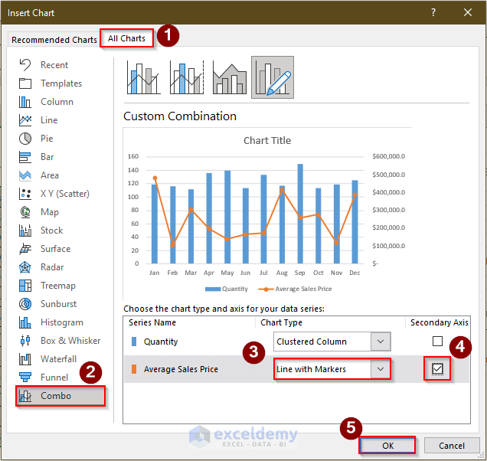The image size is (487, 461).
Task: Choose the Surface chart icon
Action: click(x=25, y=249)
